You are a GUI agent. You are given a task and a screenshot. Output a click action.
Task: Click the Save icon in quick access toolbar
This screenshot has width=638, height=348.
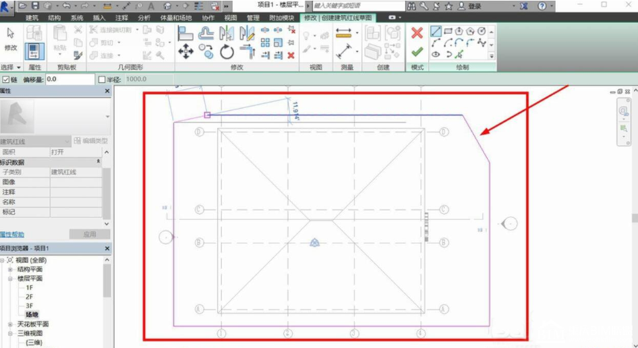[35, 5]
